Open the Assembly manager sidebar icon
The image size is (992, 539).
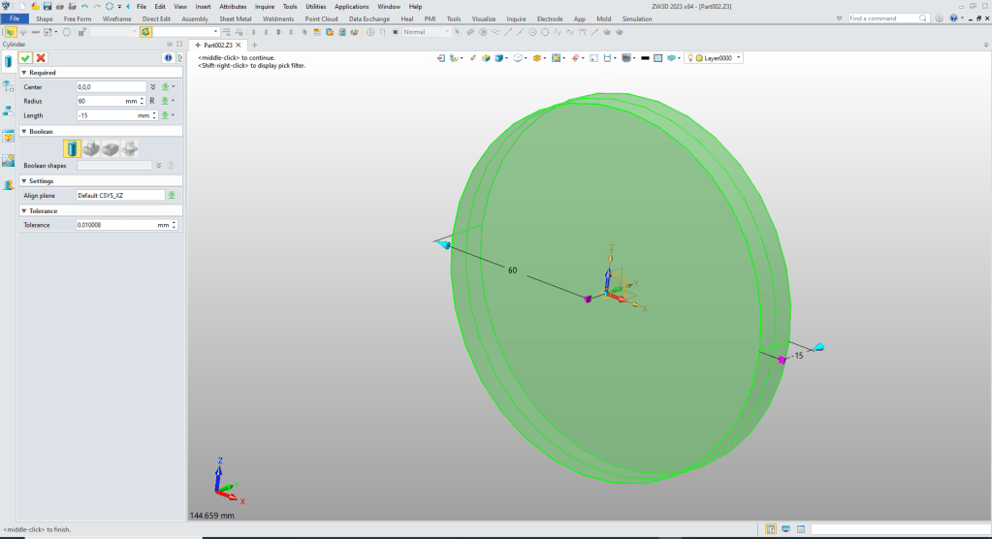[x=8, y=111]
